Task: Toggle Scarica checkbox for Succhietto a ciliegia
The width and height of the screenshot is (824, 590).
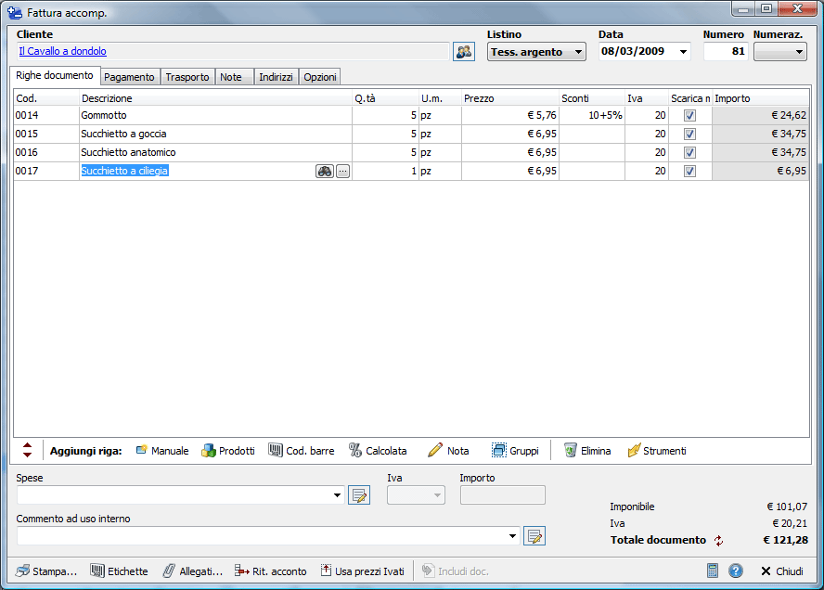Action: coord(689,172)
